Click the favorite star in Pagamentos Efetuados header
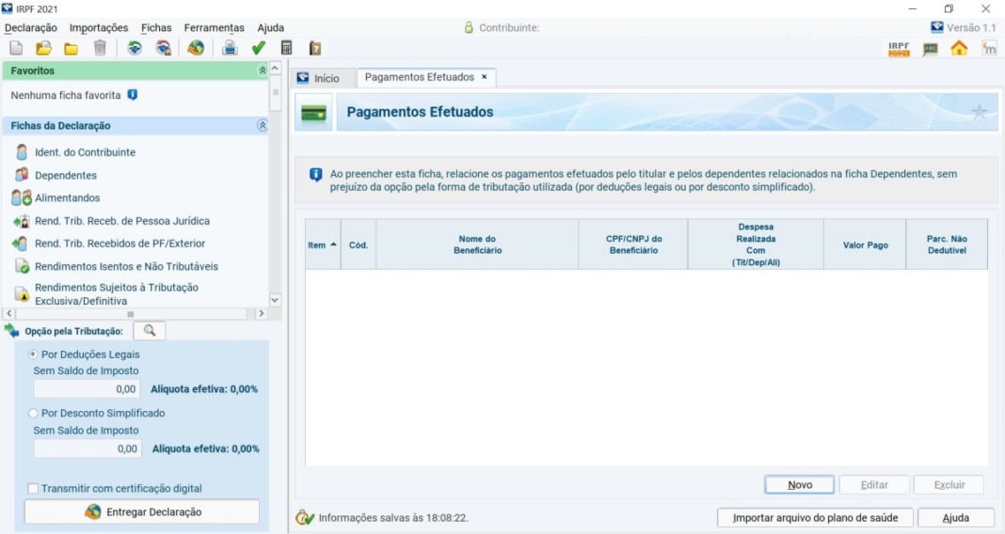The height and width of the screenshot is (534, 1005). tap(979, 112)
